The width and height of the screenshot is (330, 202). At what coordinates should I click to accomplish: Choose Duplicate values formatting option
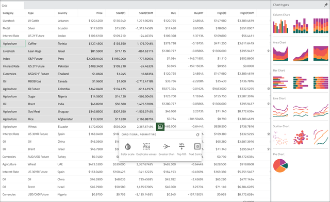click(x=146, y=149)
